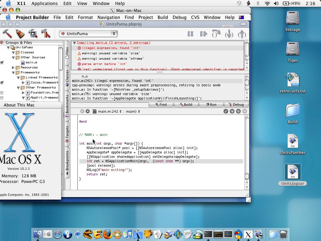Enable the Foundation.framework target checkbox
Viewport: 321px width, 241px height.
click(2, 93)
